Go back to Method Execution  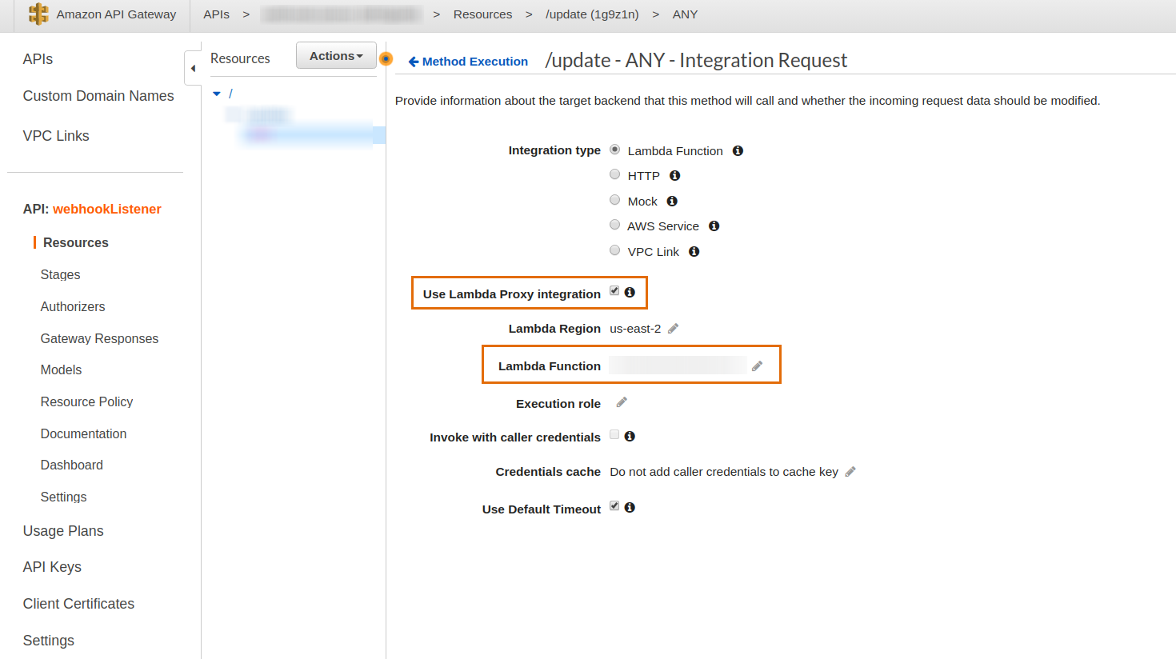click(x=468, y=62)
